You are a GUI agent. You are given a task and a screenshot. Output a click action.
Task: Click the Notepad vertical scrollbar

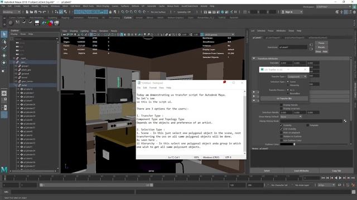(245, 122)
